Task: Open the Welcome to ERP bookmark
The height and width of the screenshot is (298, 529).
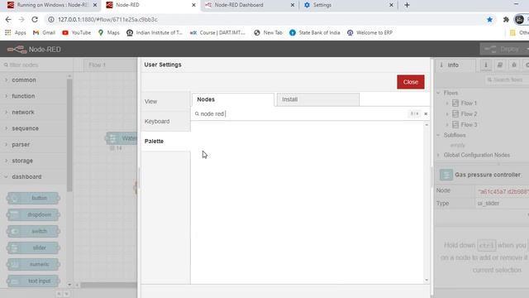Action: pyautogui.click(x=369, y=33)
